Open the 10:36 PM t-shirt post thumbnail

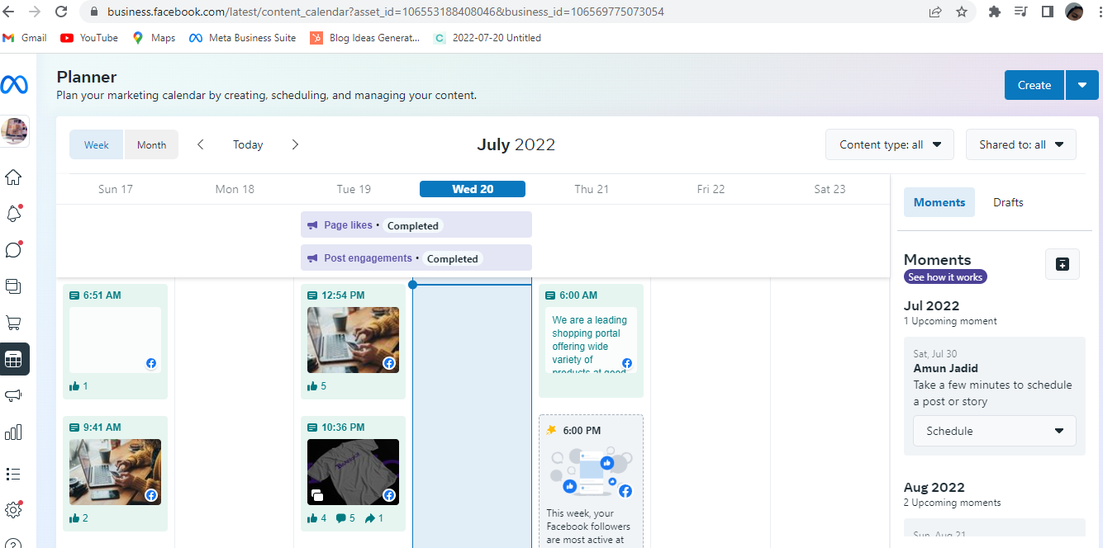click(x=353, y=471)
